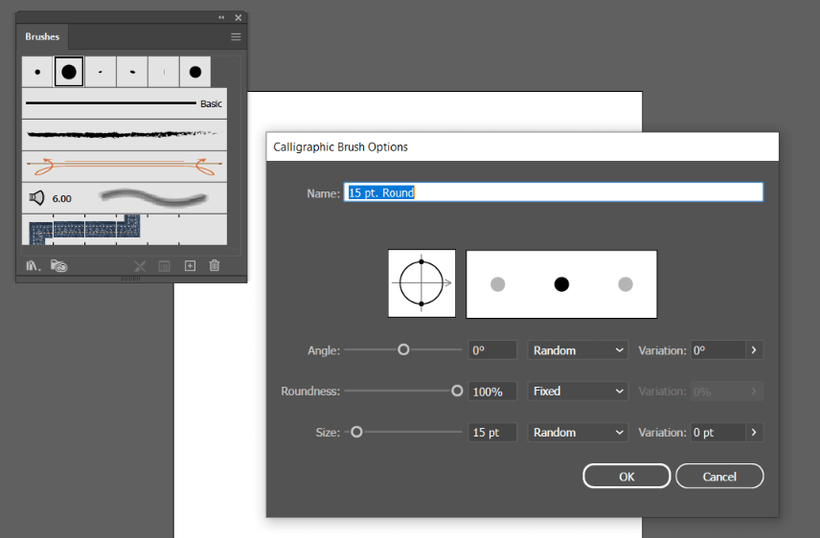Image resolution: width=820 pixels, height=538 pixels.
Task: Click the Size slider handle
Action: [356, 432]
